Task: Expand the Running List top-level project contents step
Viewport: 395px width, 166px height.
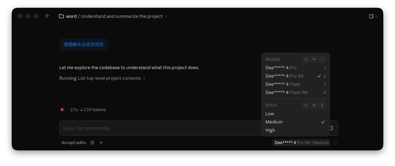Action: pos(102,78)
